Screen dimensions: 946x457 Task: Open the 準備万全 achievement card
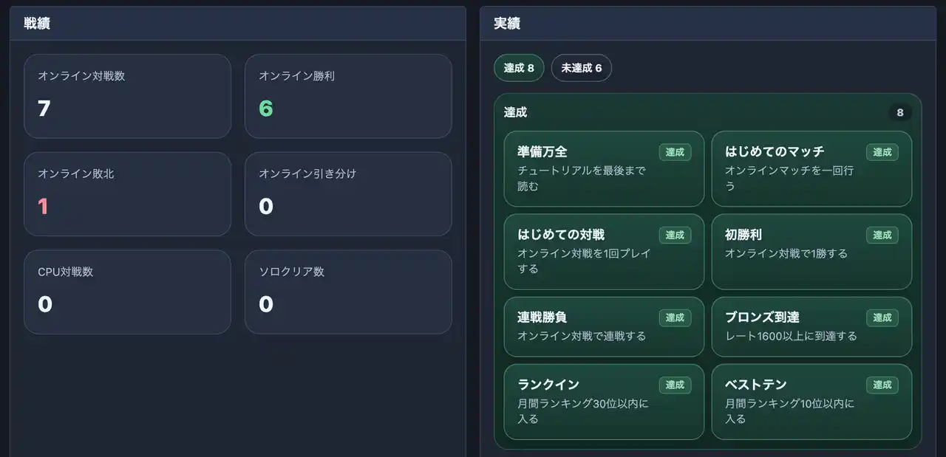[604, 168]
